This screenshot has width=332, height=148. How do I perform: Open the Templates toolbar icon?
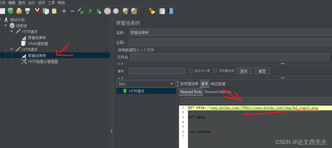tap(10, 11)
